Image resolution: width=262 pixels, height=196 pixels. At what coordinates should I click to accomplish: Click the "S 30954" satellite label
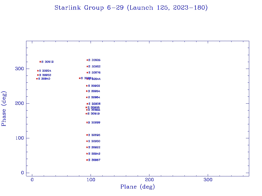[94, 91]
